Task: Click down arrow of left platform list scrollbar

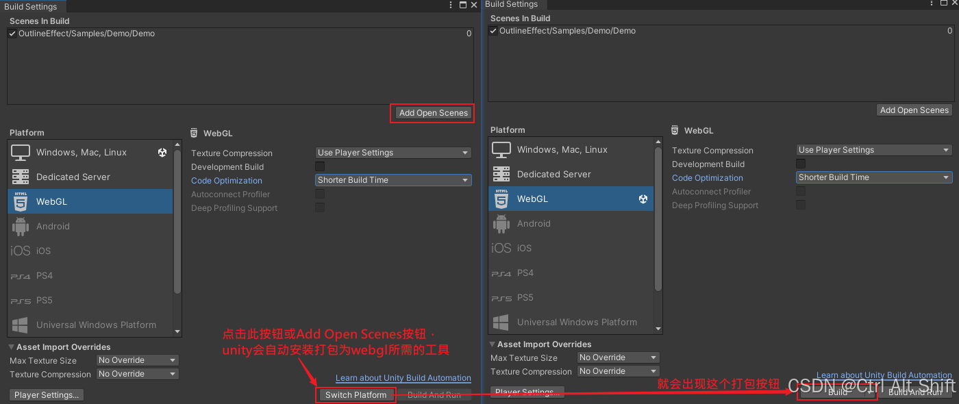Action: (177, 333)
